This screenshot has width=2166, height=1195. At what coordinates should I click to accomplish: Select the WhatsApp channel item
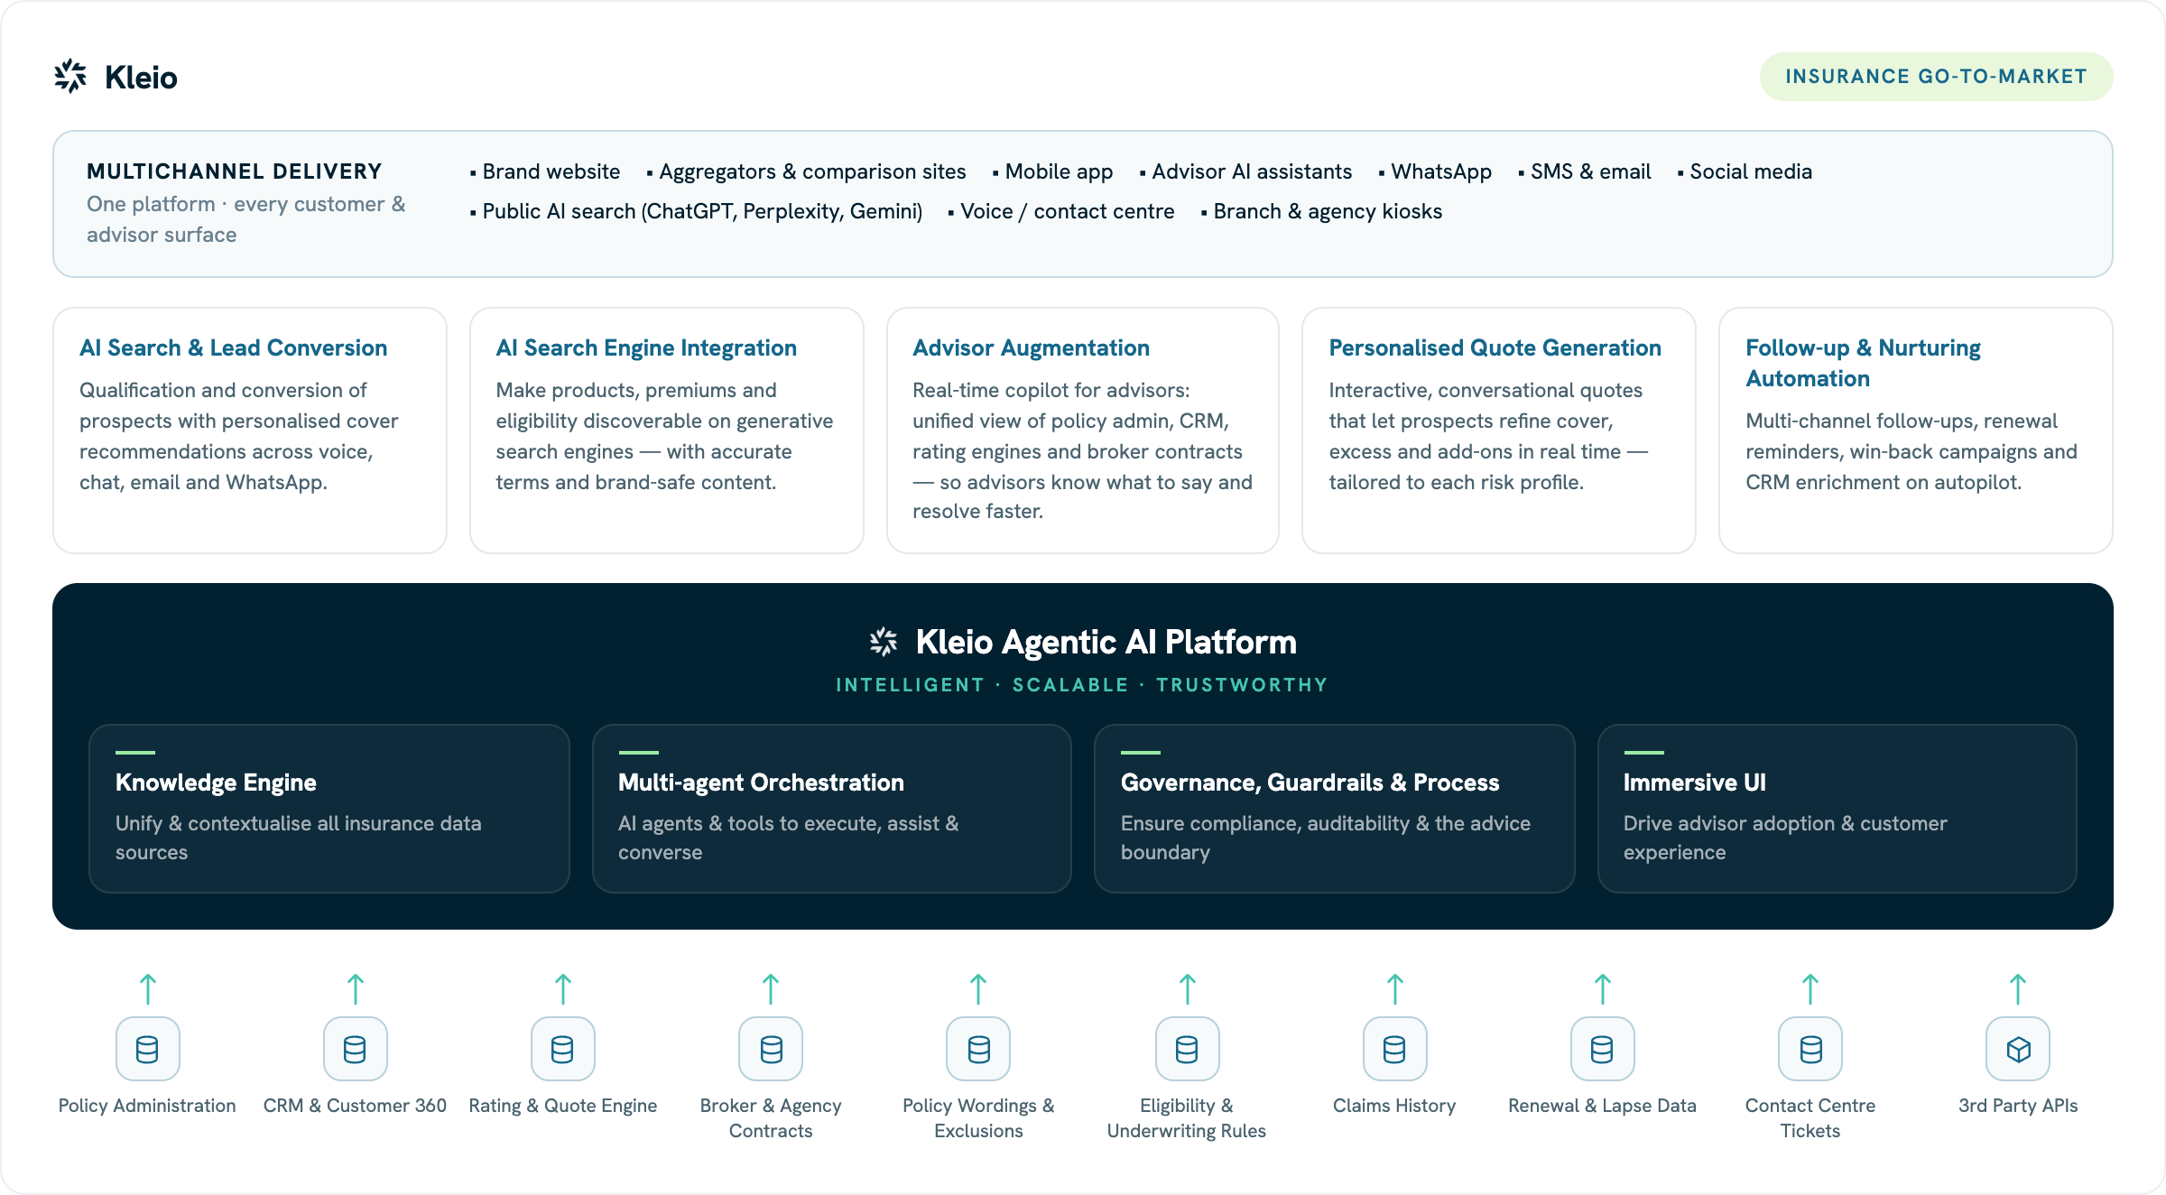(x=1435, y=171)
